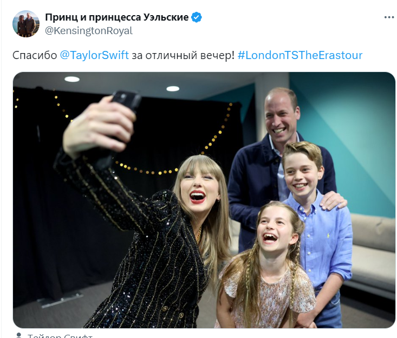The width and height of the screenshot is (397, 338).
Task: Follow the #LondonTSTheErastour hashtag
Action: click(x=300, y=55)
